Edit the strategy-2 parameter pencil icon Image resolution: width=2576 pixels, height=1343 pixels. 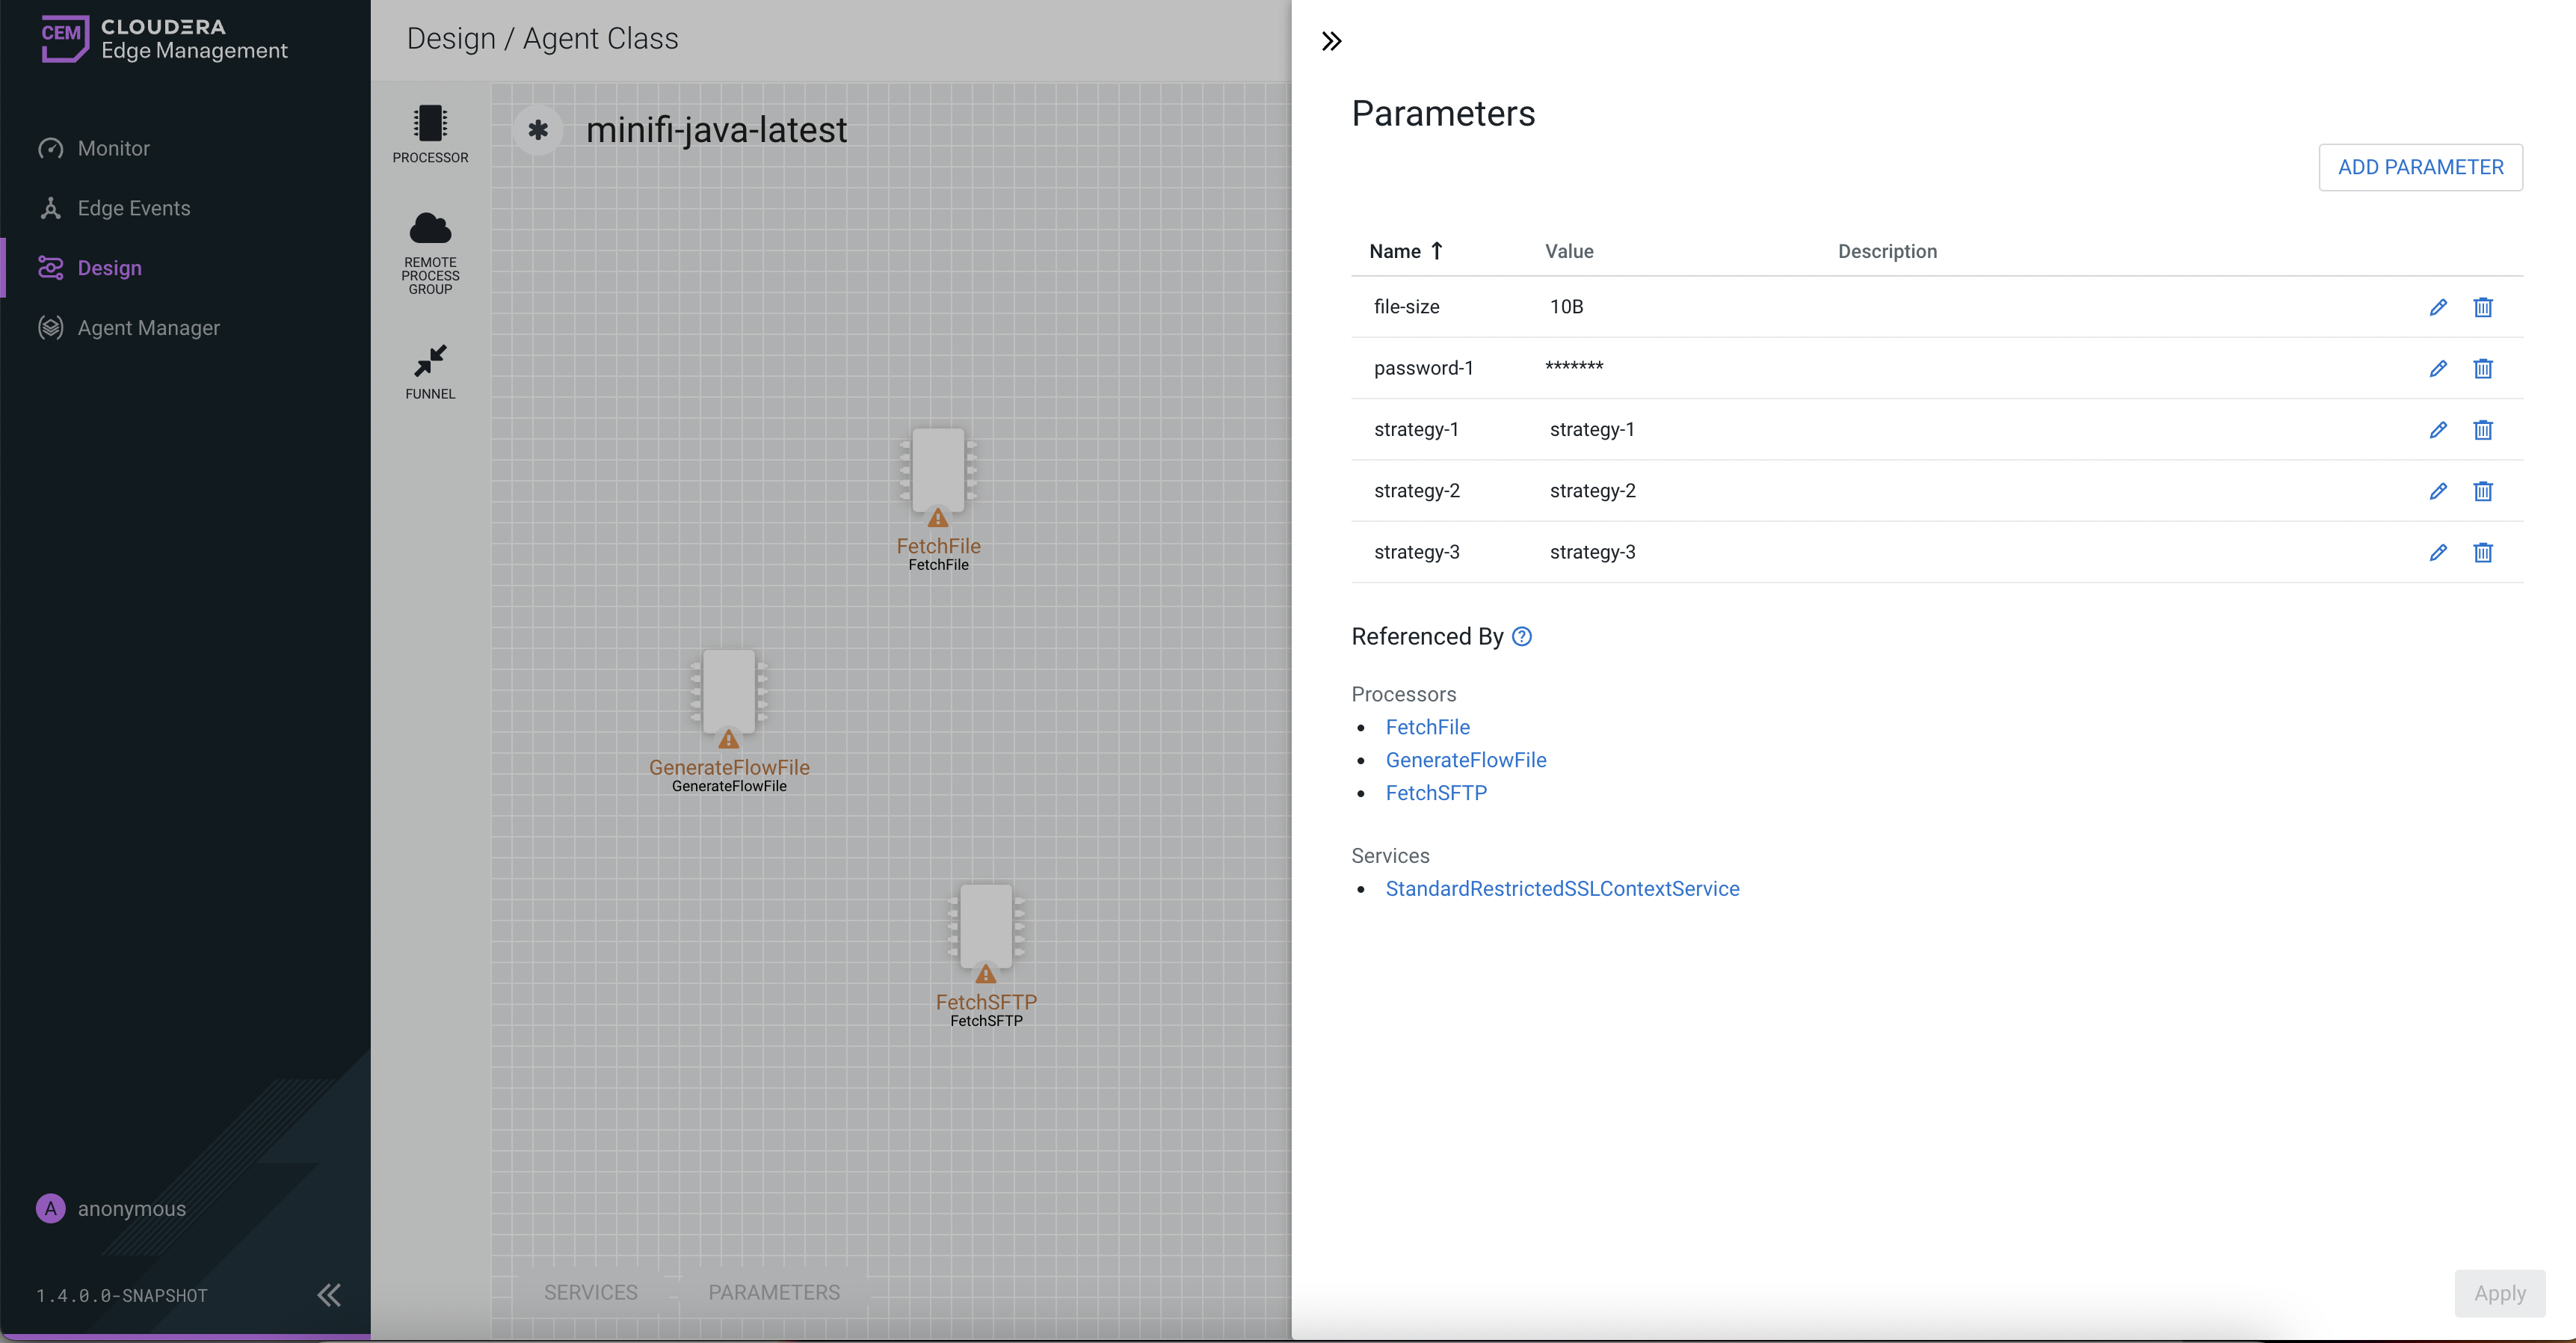[x=2437, y=491]
